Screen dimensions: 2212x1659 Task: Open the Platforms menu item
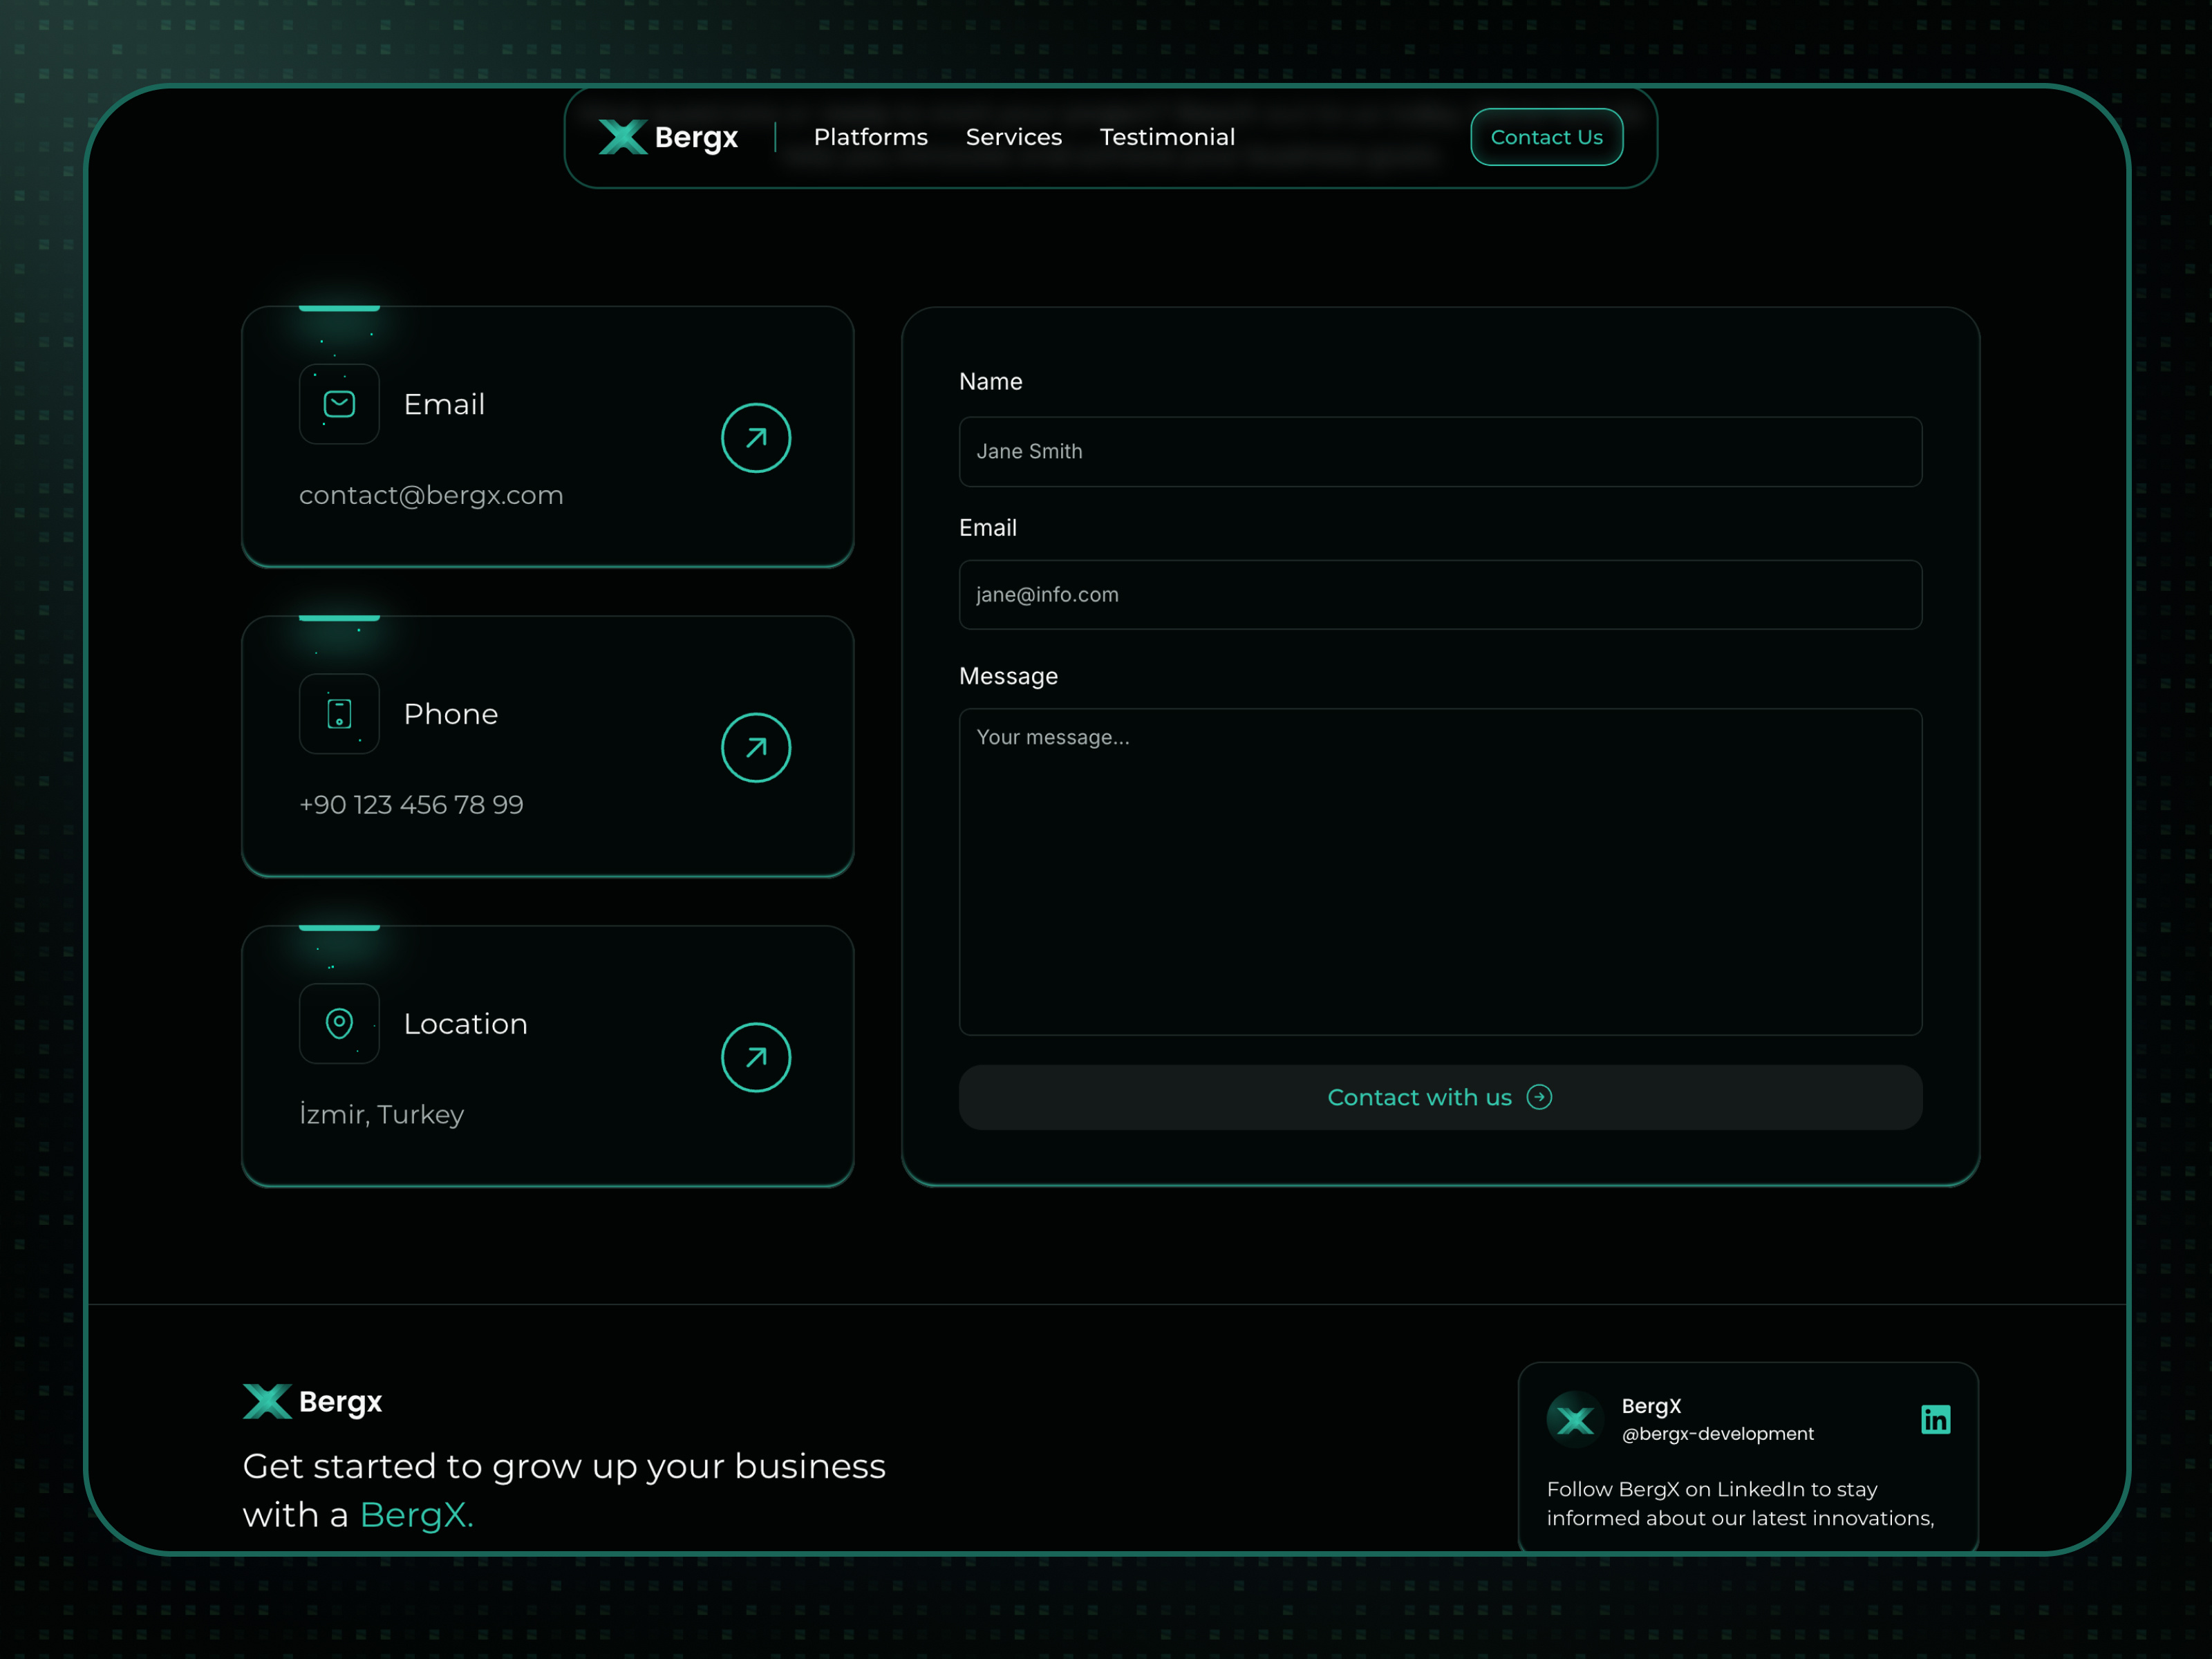coord(870,137)
